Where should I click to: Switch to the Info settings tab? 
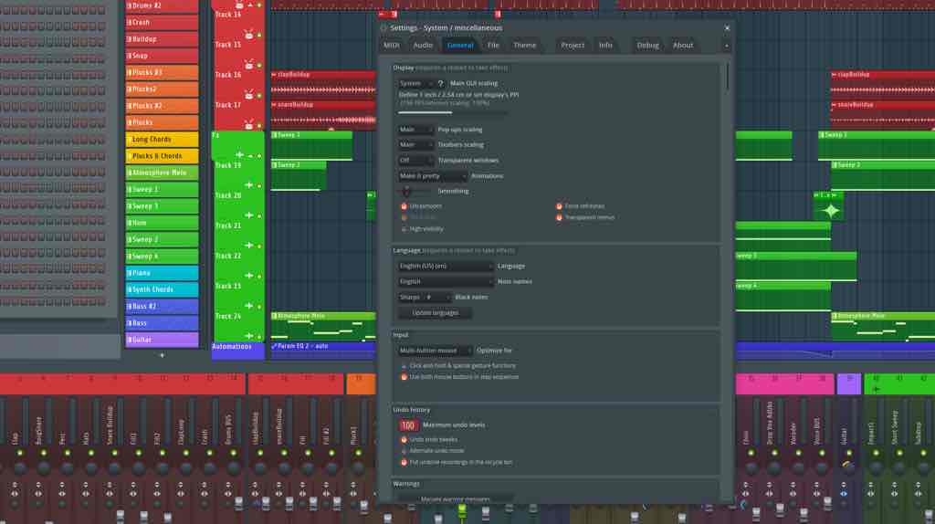[x=605, y=46]
